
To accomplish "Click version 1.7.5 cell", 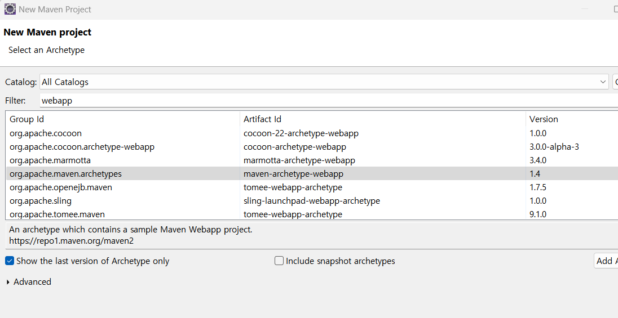I will 538,187.
